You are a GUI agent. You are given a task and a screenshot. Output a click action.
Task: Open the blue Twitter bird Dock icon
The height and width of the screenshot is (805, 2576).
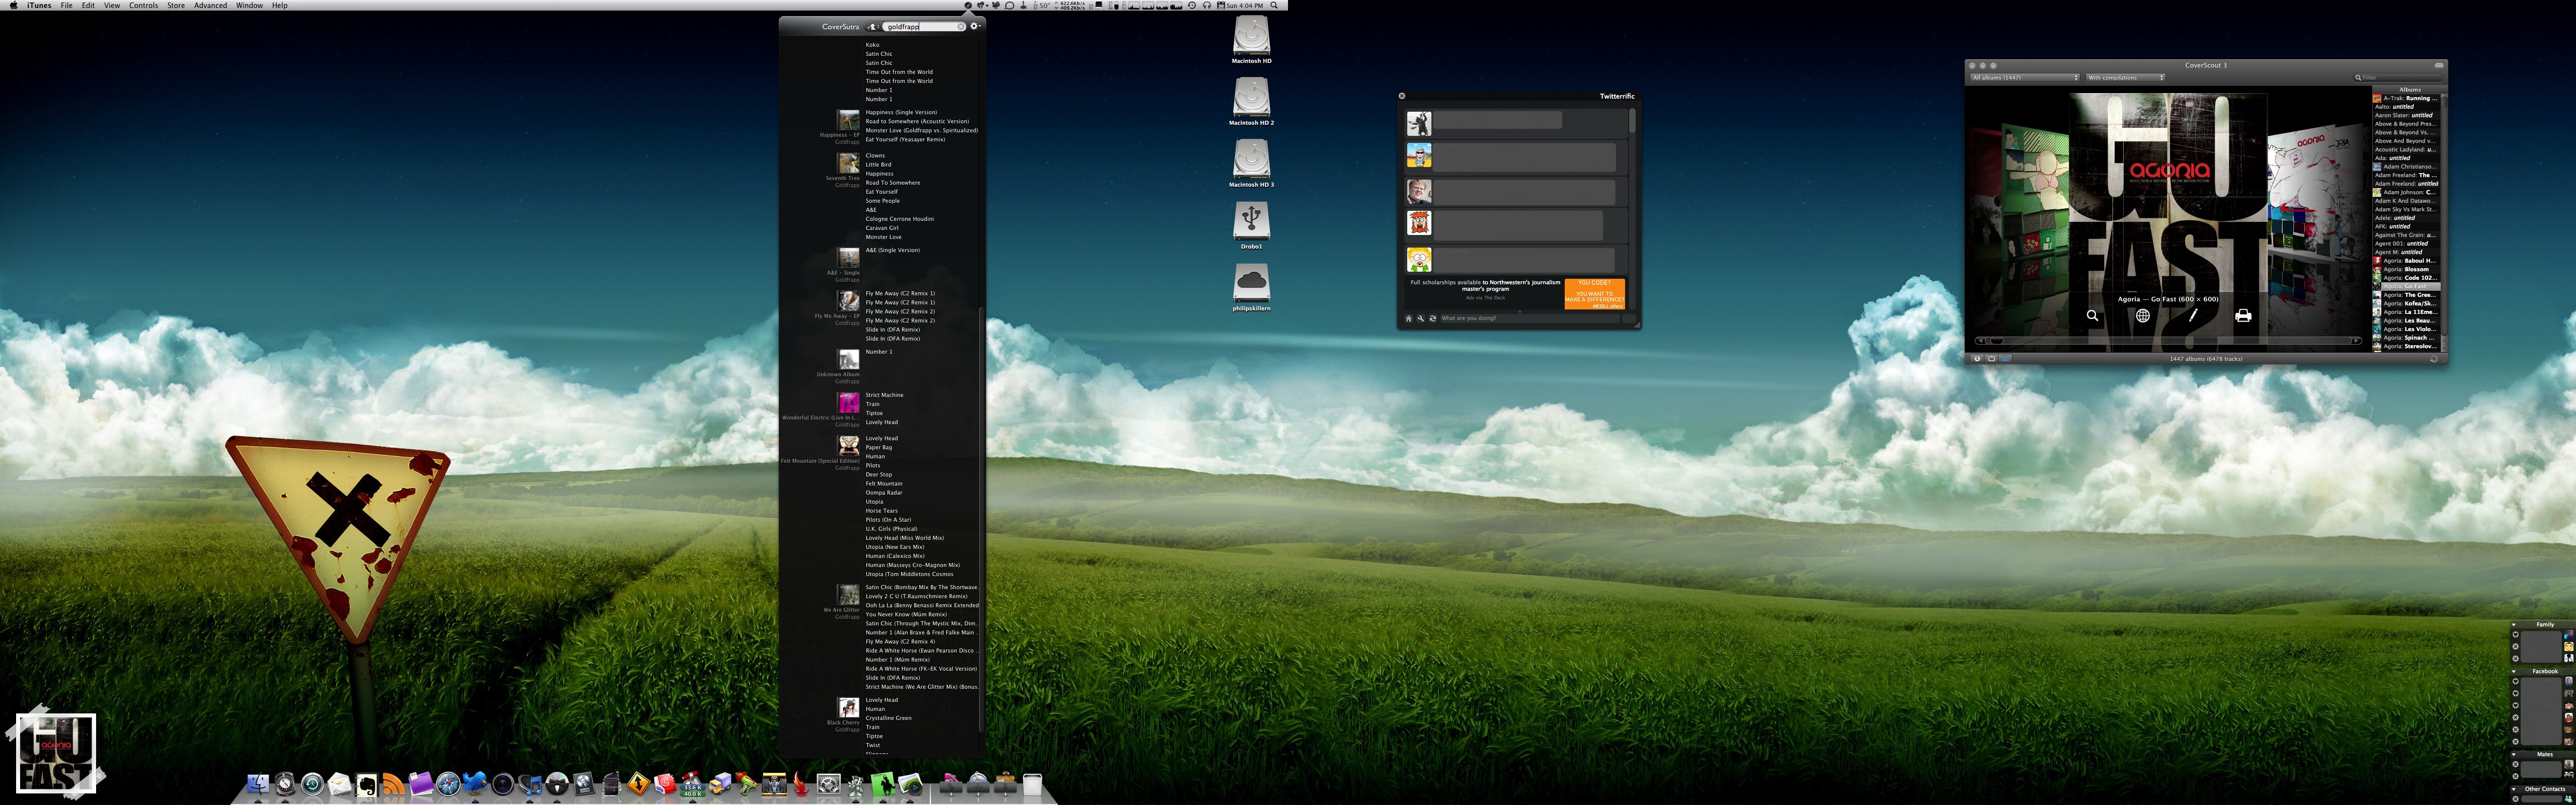point(475,784)
